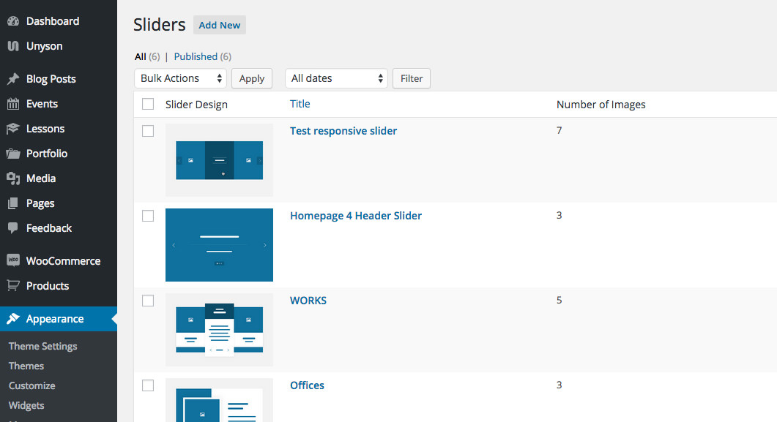Tick the WORKS slider row checkbox

pos(148,301)
